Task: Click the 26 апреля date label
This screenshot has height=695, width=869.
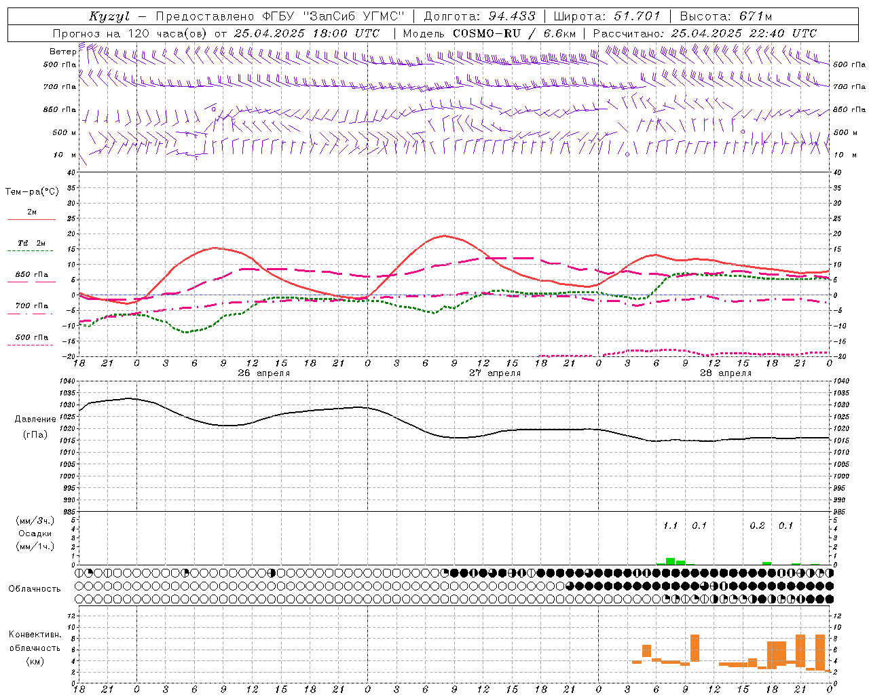Action: pos(263,373)
